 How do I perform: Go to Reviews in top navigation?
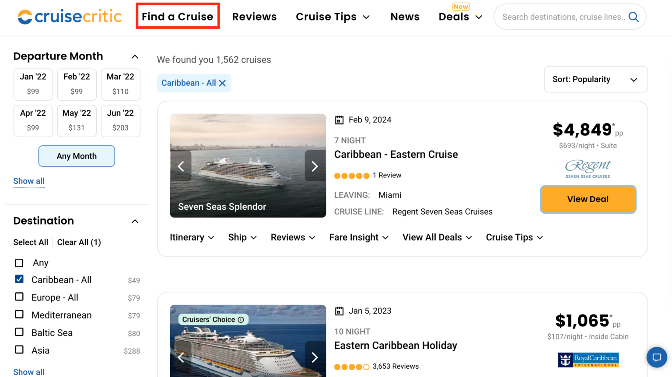pos(255,17)
